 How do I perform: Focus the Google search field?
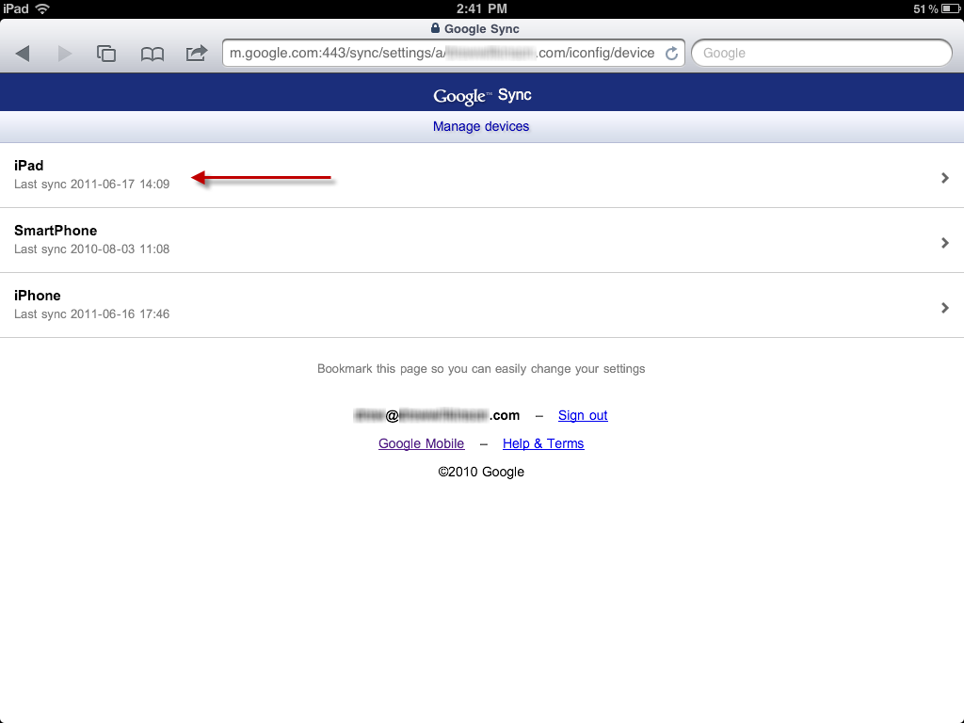coord(822,53)
